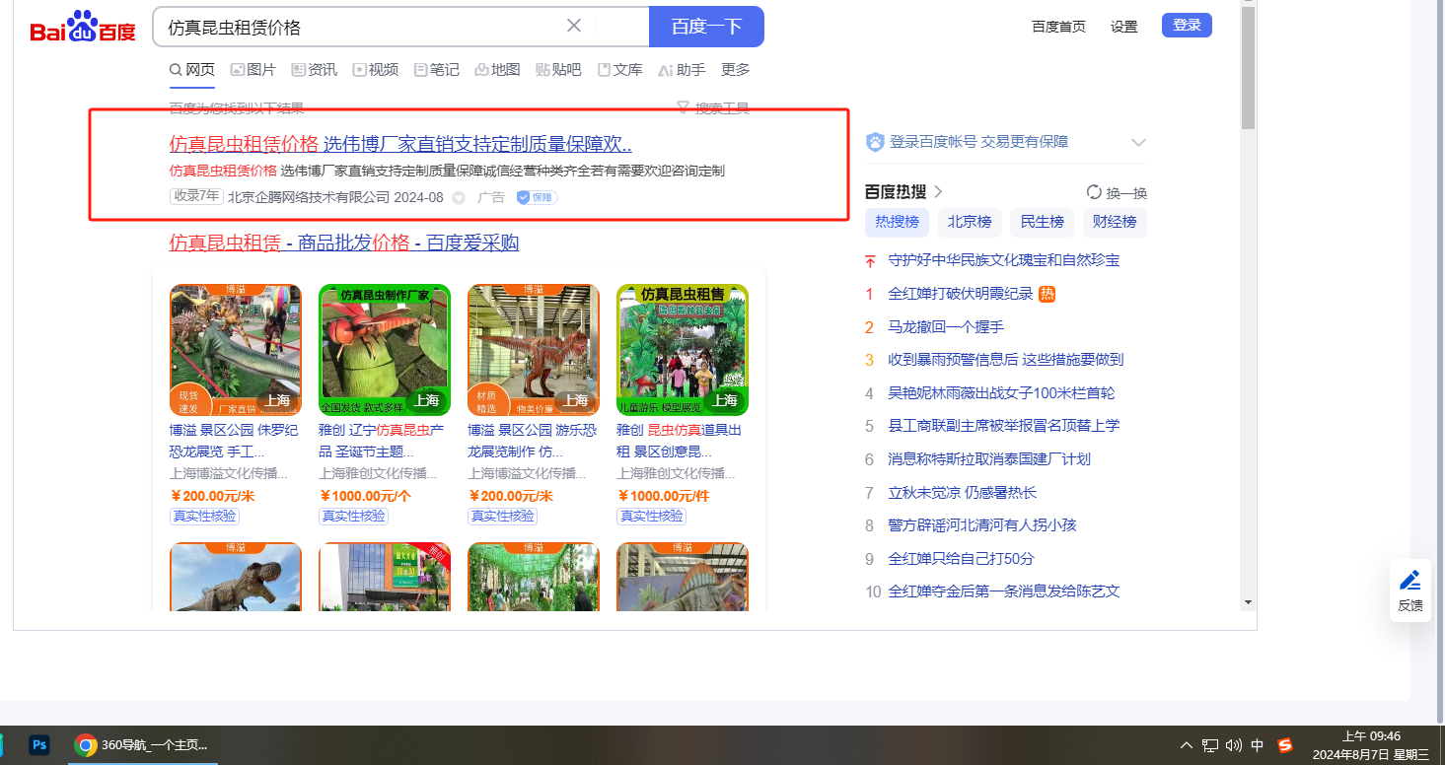Click 登录百度帐号 交易更有保障 link

(x=979, y=142)
